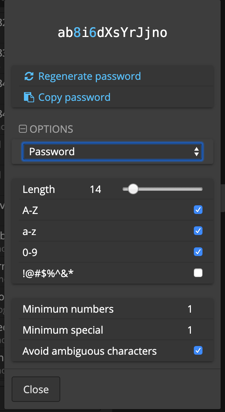
Task: Click the Copy password link text
Action: [74, 97]
